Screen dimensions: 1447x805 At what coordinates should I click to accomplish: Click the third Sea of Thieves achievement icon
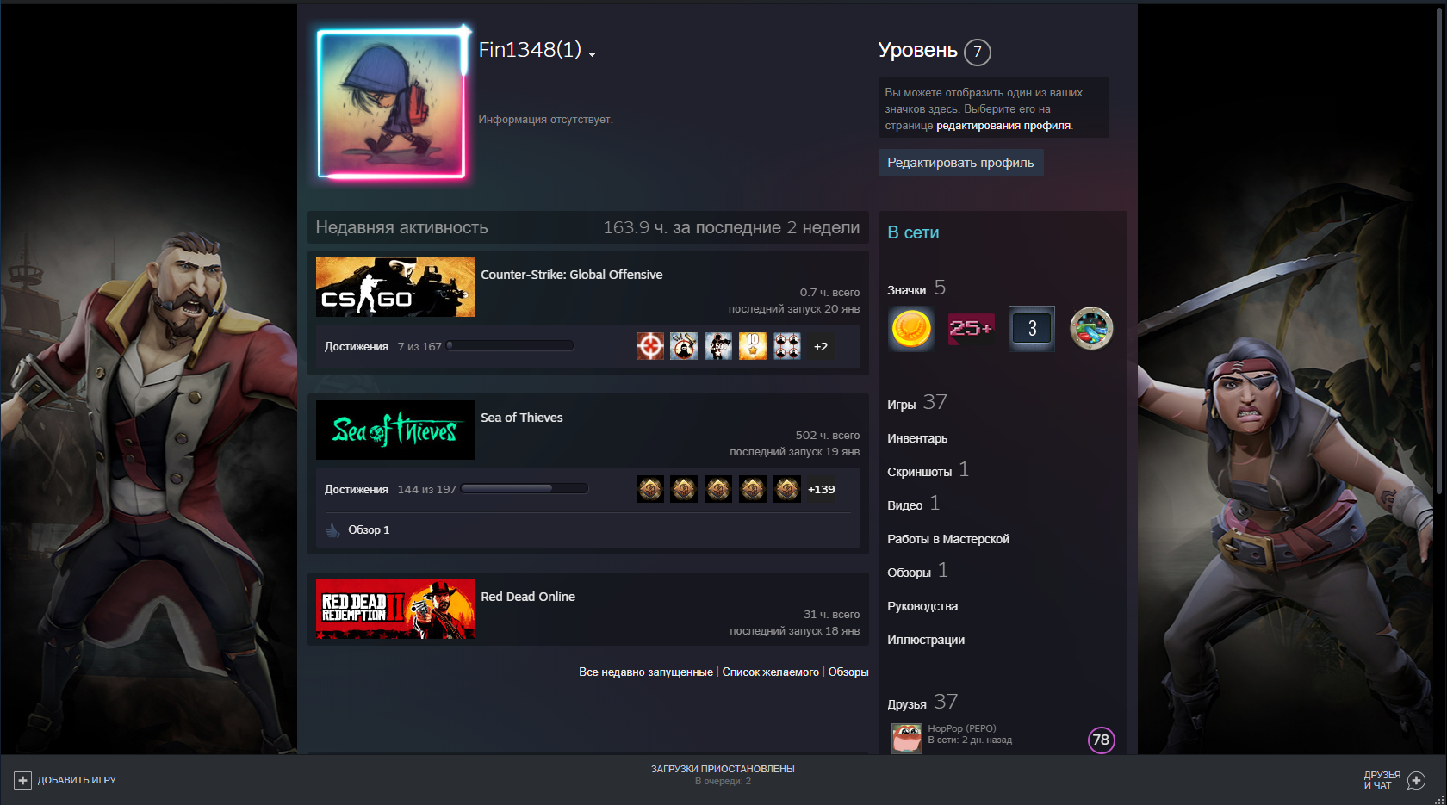[x=718, y=489]
